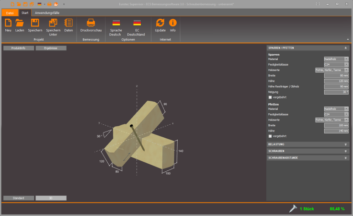The height and width of the screenshot is (216, 353).
Task: Click the Speichern Unter icon
Action: (53, 23)
